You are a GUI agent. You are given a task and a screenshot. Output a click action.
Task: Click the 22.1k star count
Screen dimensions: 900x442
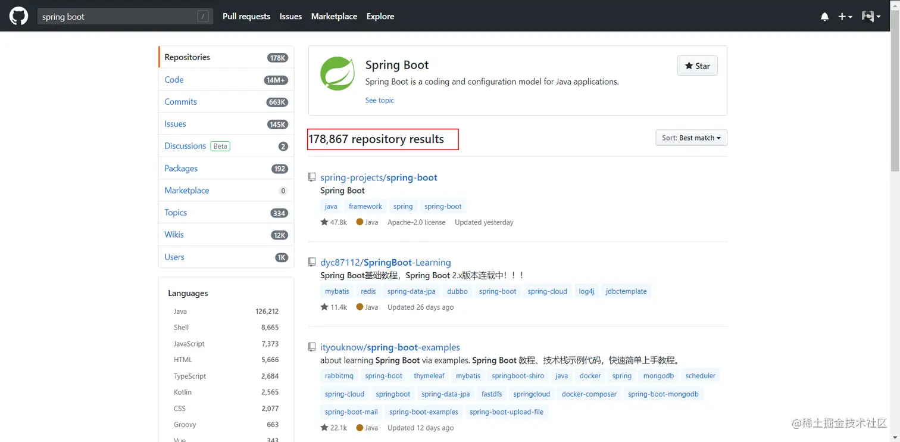pos(333,428)
